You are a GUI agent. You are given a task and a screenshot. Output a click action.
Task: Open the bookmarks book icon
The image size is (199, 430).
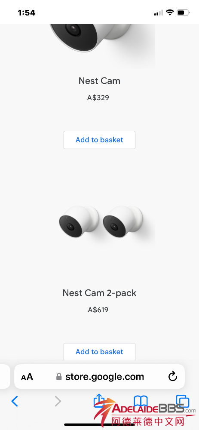click(141, 401)
